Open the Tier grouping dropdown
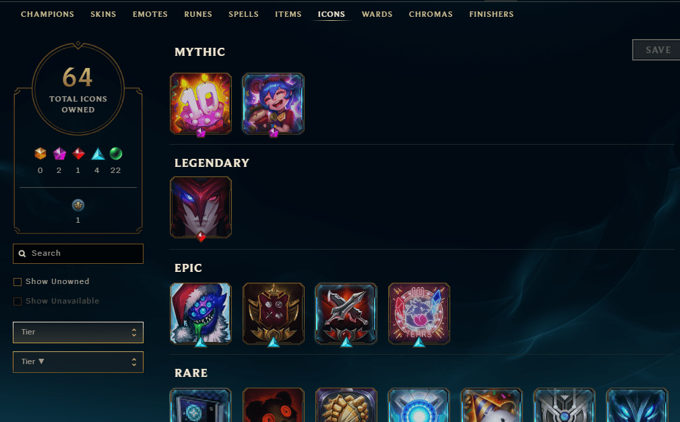This screenshot has width=680, height=422. pos(78,332)
